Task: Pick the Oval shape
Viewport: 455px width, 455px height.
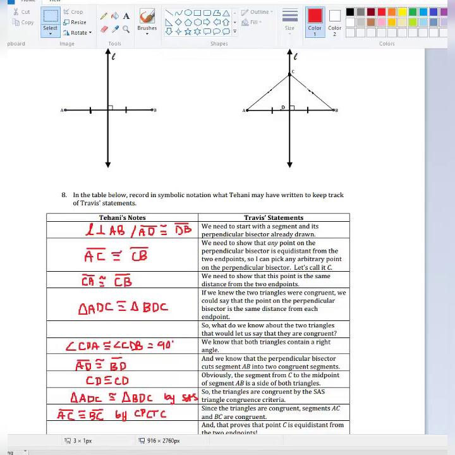Action: coord(188,13)
